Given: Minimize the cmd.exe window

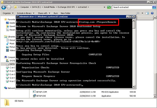Looking at the screenshot, I should pyautogui.click(x=127, y=16).
